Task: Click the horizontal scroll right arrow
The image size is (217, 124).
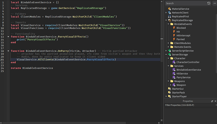Action: point(159,123)
